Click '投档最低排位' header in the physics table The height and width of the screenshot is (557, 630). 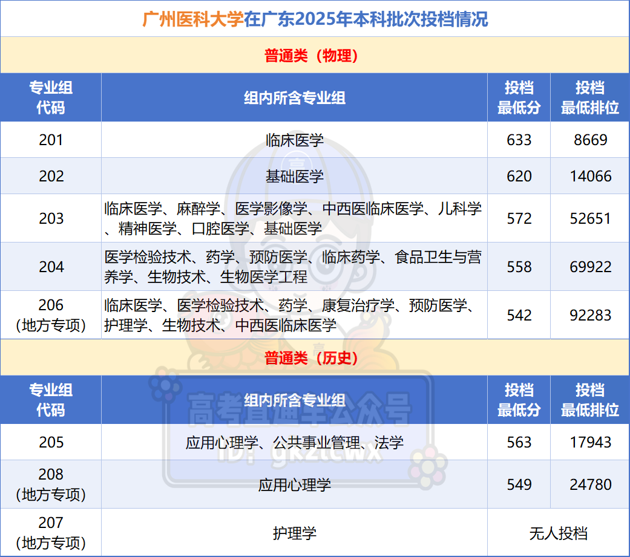pyautogui.click(x=590, y=97)
